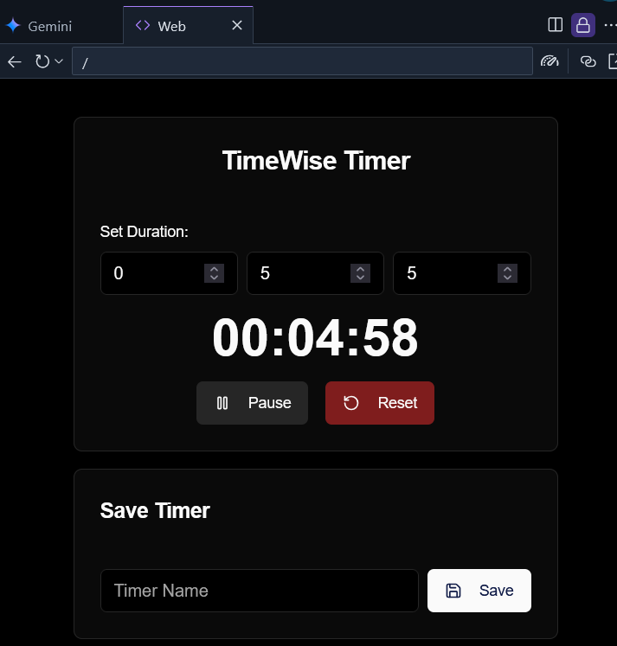Click the minutes stepper arrows
Screen dimensions: 617x646
pyautogui.click(x=360, y=273)
